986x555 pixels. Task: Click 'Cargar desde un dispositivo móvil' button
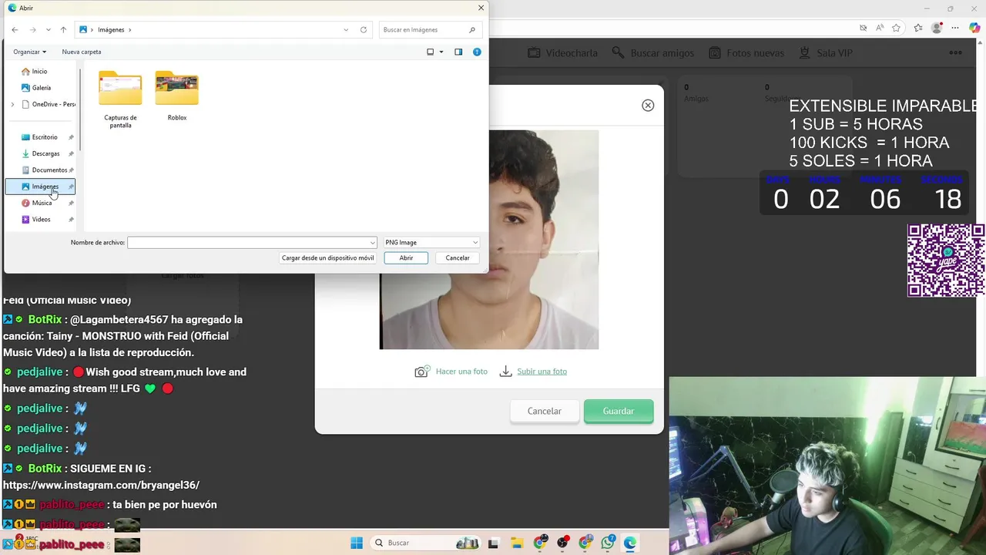click(x=327, y=257)
